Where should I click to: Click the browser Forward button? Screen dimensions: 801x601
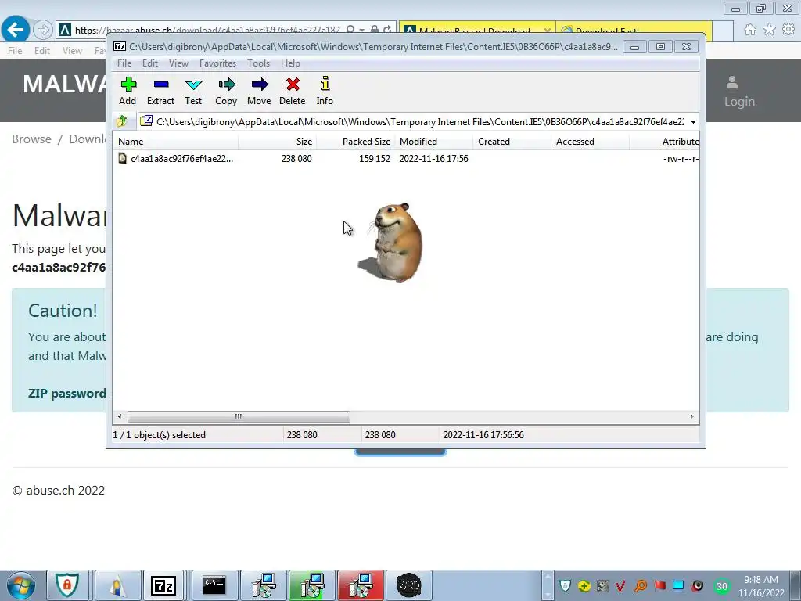tap(43, 31)
